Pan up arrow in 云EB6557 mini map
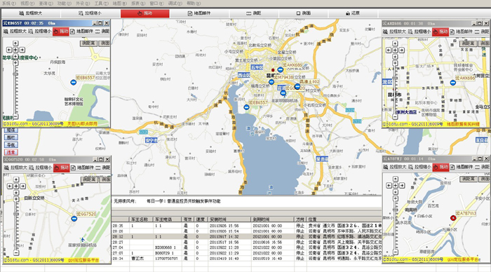 pyautogui.click(x=15, y=43)
